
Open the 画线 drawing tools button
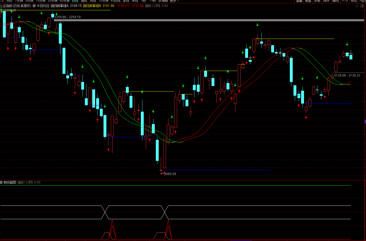336,1
